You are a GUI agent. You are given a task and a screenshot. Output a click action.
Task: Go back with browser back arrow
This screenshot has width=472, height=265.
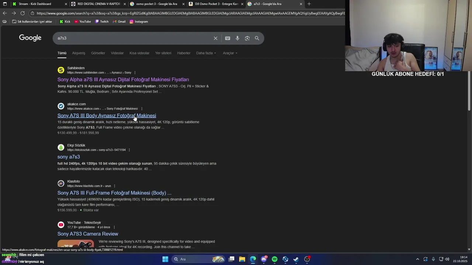pos(4,13)
